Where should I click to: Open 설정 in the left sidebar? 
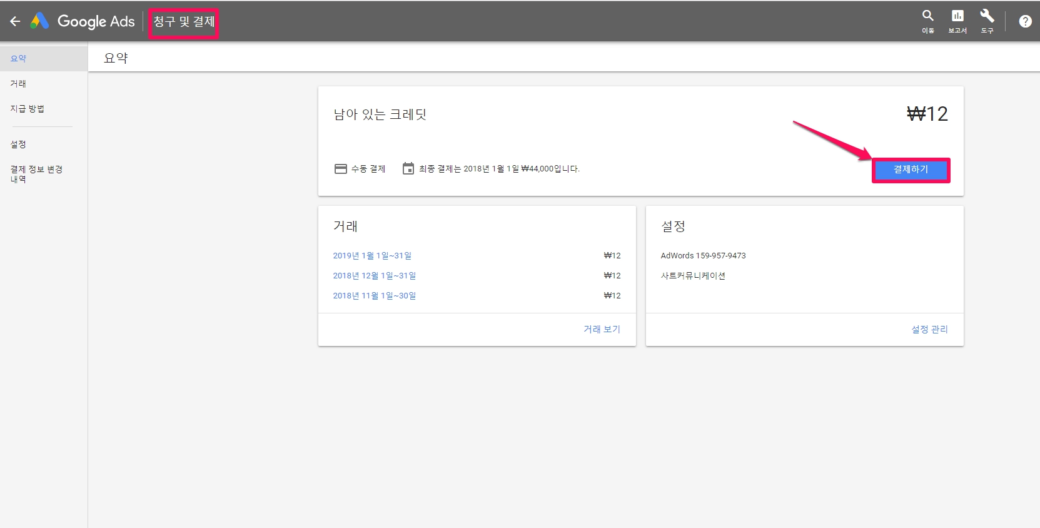[x=18, y=145]
